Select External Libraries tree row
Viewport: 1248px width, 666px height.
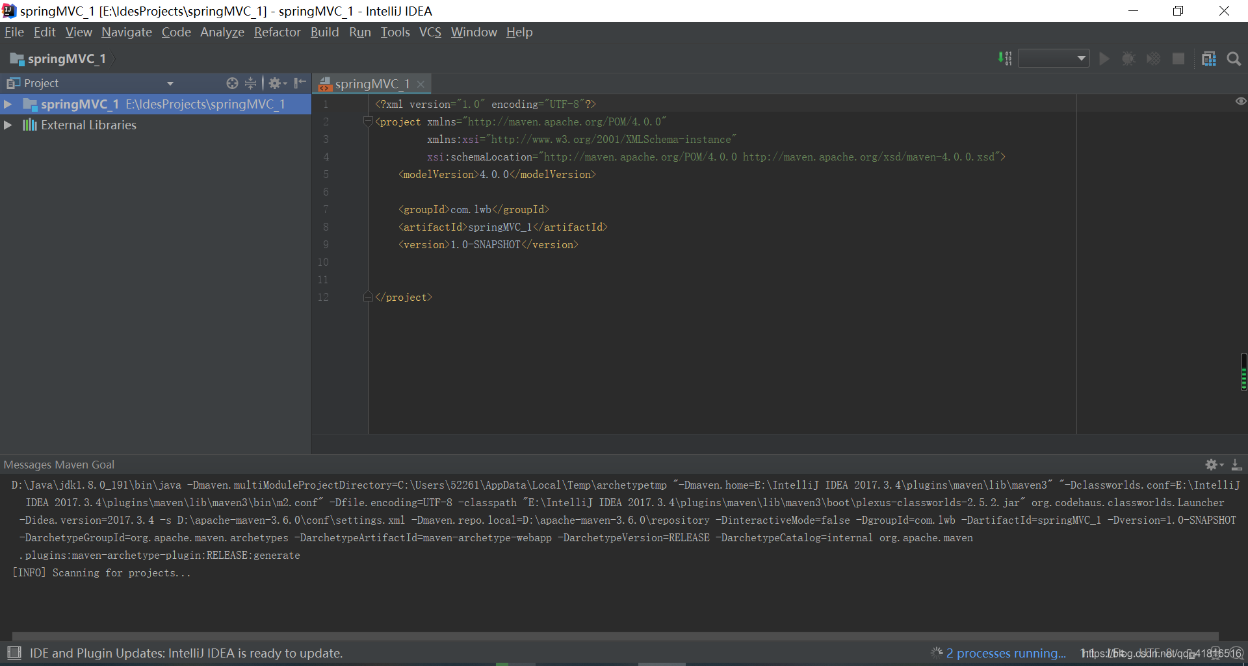click(x=155, y=125)
